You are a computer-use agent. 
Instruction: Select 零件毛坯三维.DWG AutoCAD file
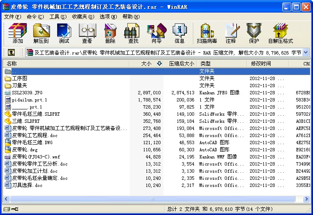(29, 142)
